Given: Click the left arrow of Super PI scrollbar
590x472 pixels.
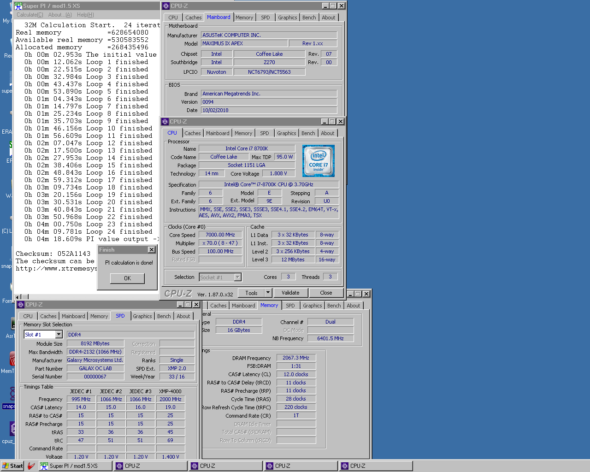Looking at the screenshot, I should click(18, 297).
